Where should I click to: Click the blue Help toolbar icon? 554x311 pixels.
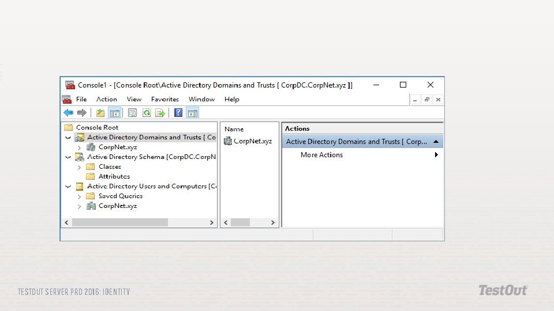178,113
